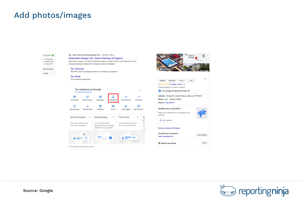
Task: Click Send button for Send to your phone
Action: point(204,143)
